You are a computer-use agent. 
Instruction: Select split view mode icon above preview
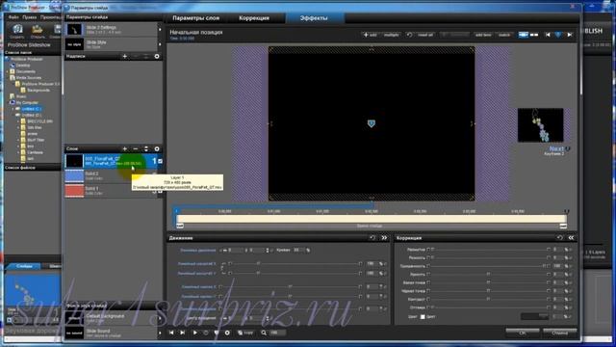tap(534, 35)
